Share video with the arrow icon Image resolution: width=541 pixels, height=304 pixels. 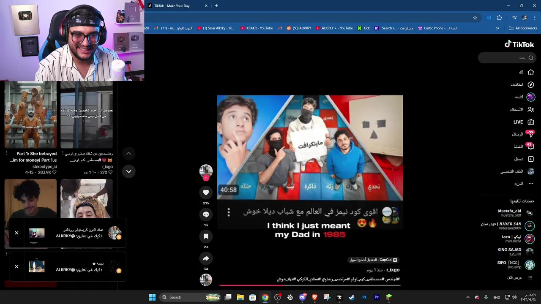[206, 258]
